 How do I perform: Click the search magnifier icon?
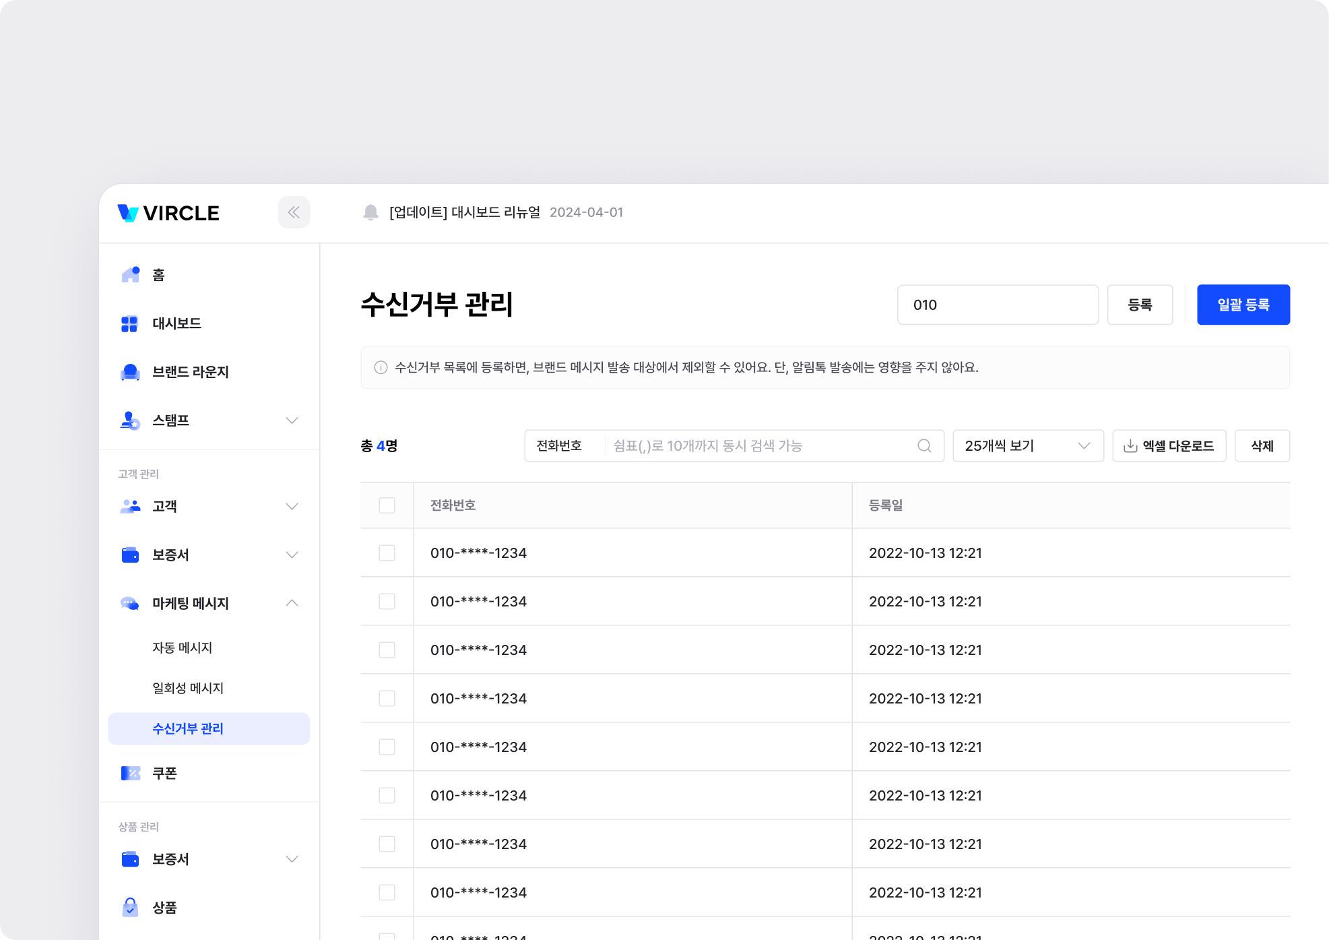[924, 446]
